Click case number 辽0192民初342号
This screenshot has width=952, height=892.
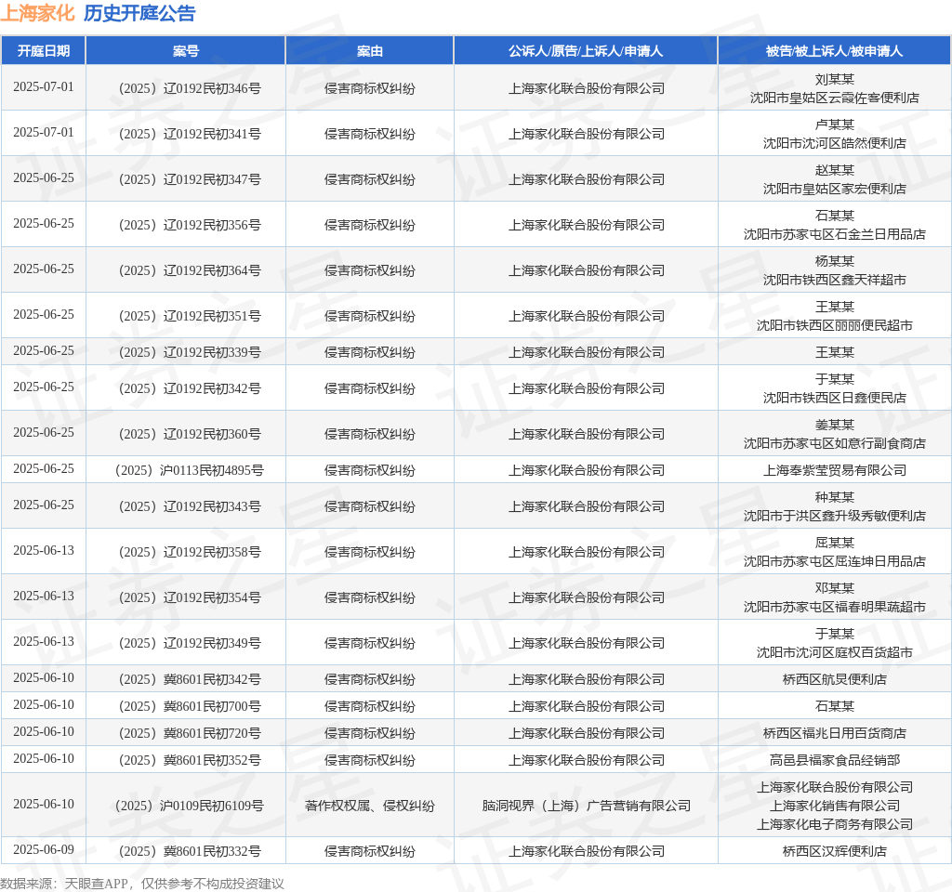point(190,388)
